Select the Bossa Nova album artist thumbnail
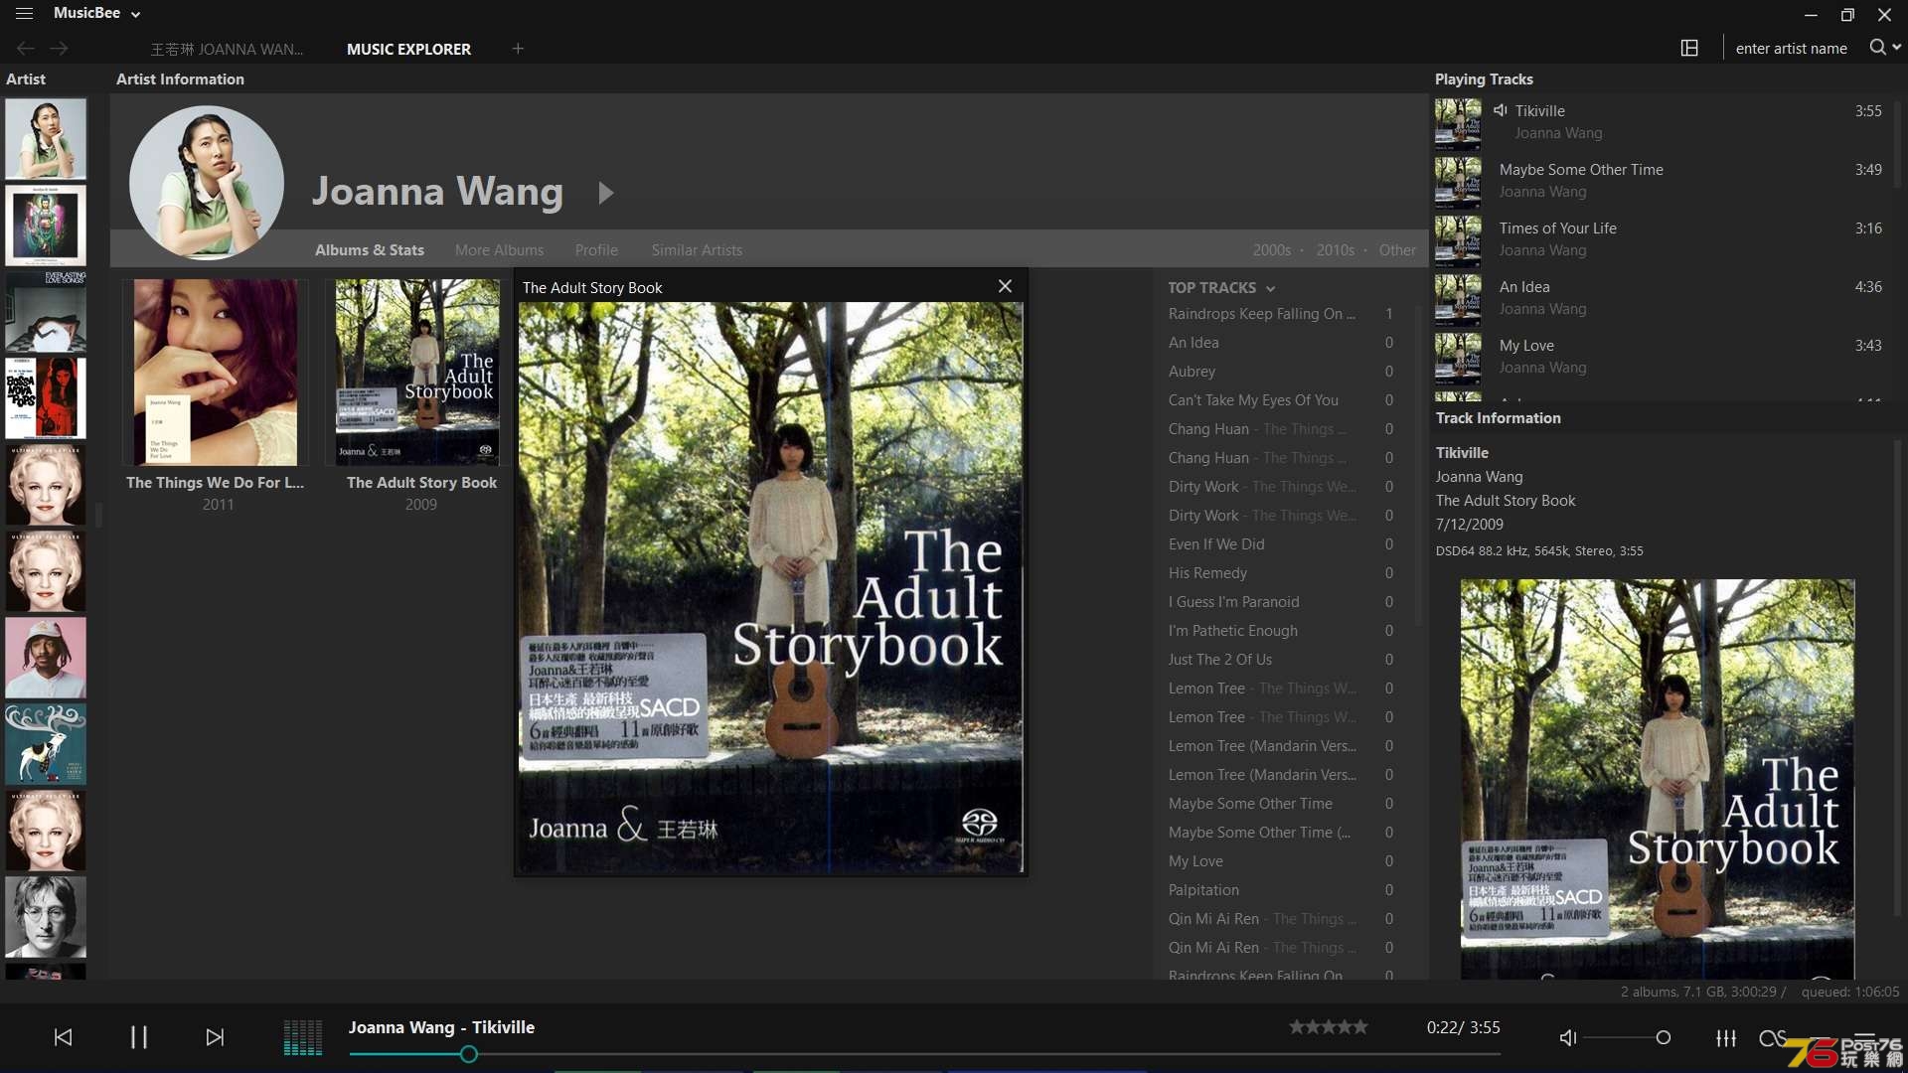This screenshot has height=1073, width=1908. click(x=46, y=397)
